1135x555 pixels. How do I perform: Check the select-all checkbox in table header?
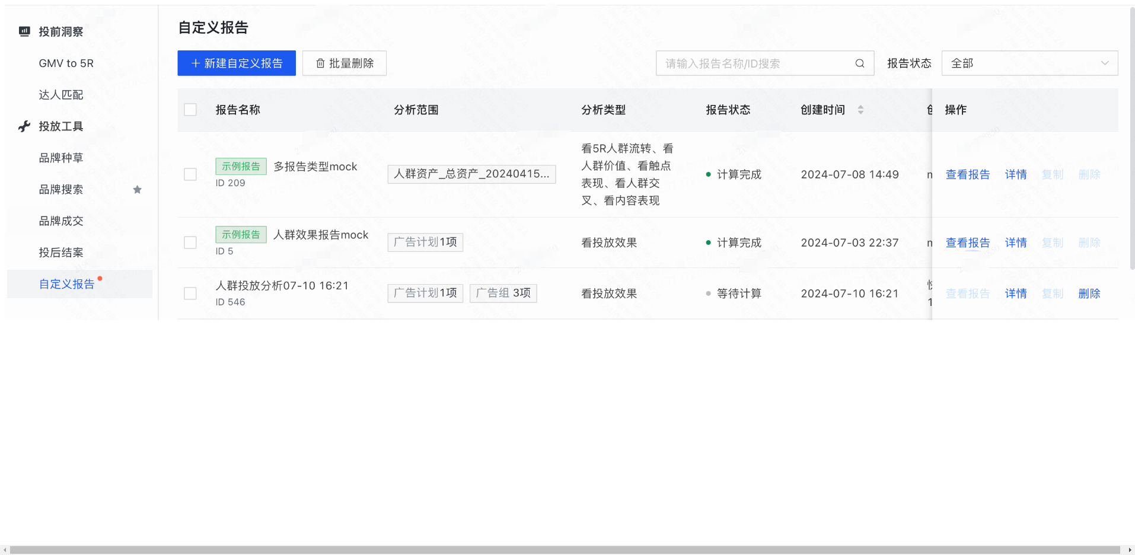pyautogui.click(x=190, y=110)
